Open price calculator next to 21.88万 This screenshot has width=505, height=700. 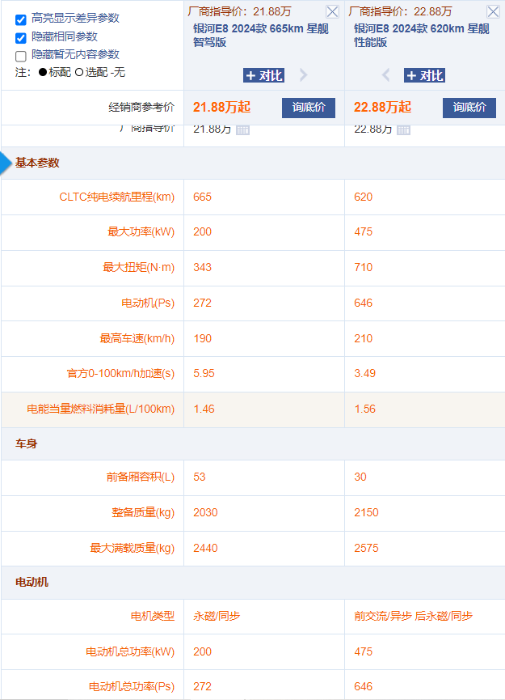click(243, 130)
